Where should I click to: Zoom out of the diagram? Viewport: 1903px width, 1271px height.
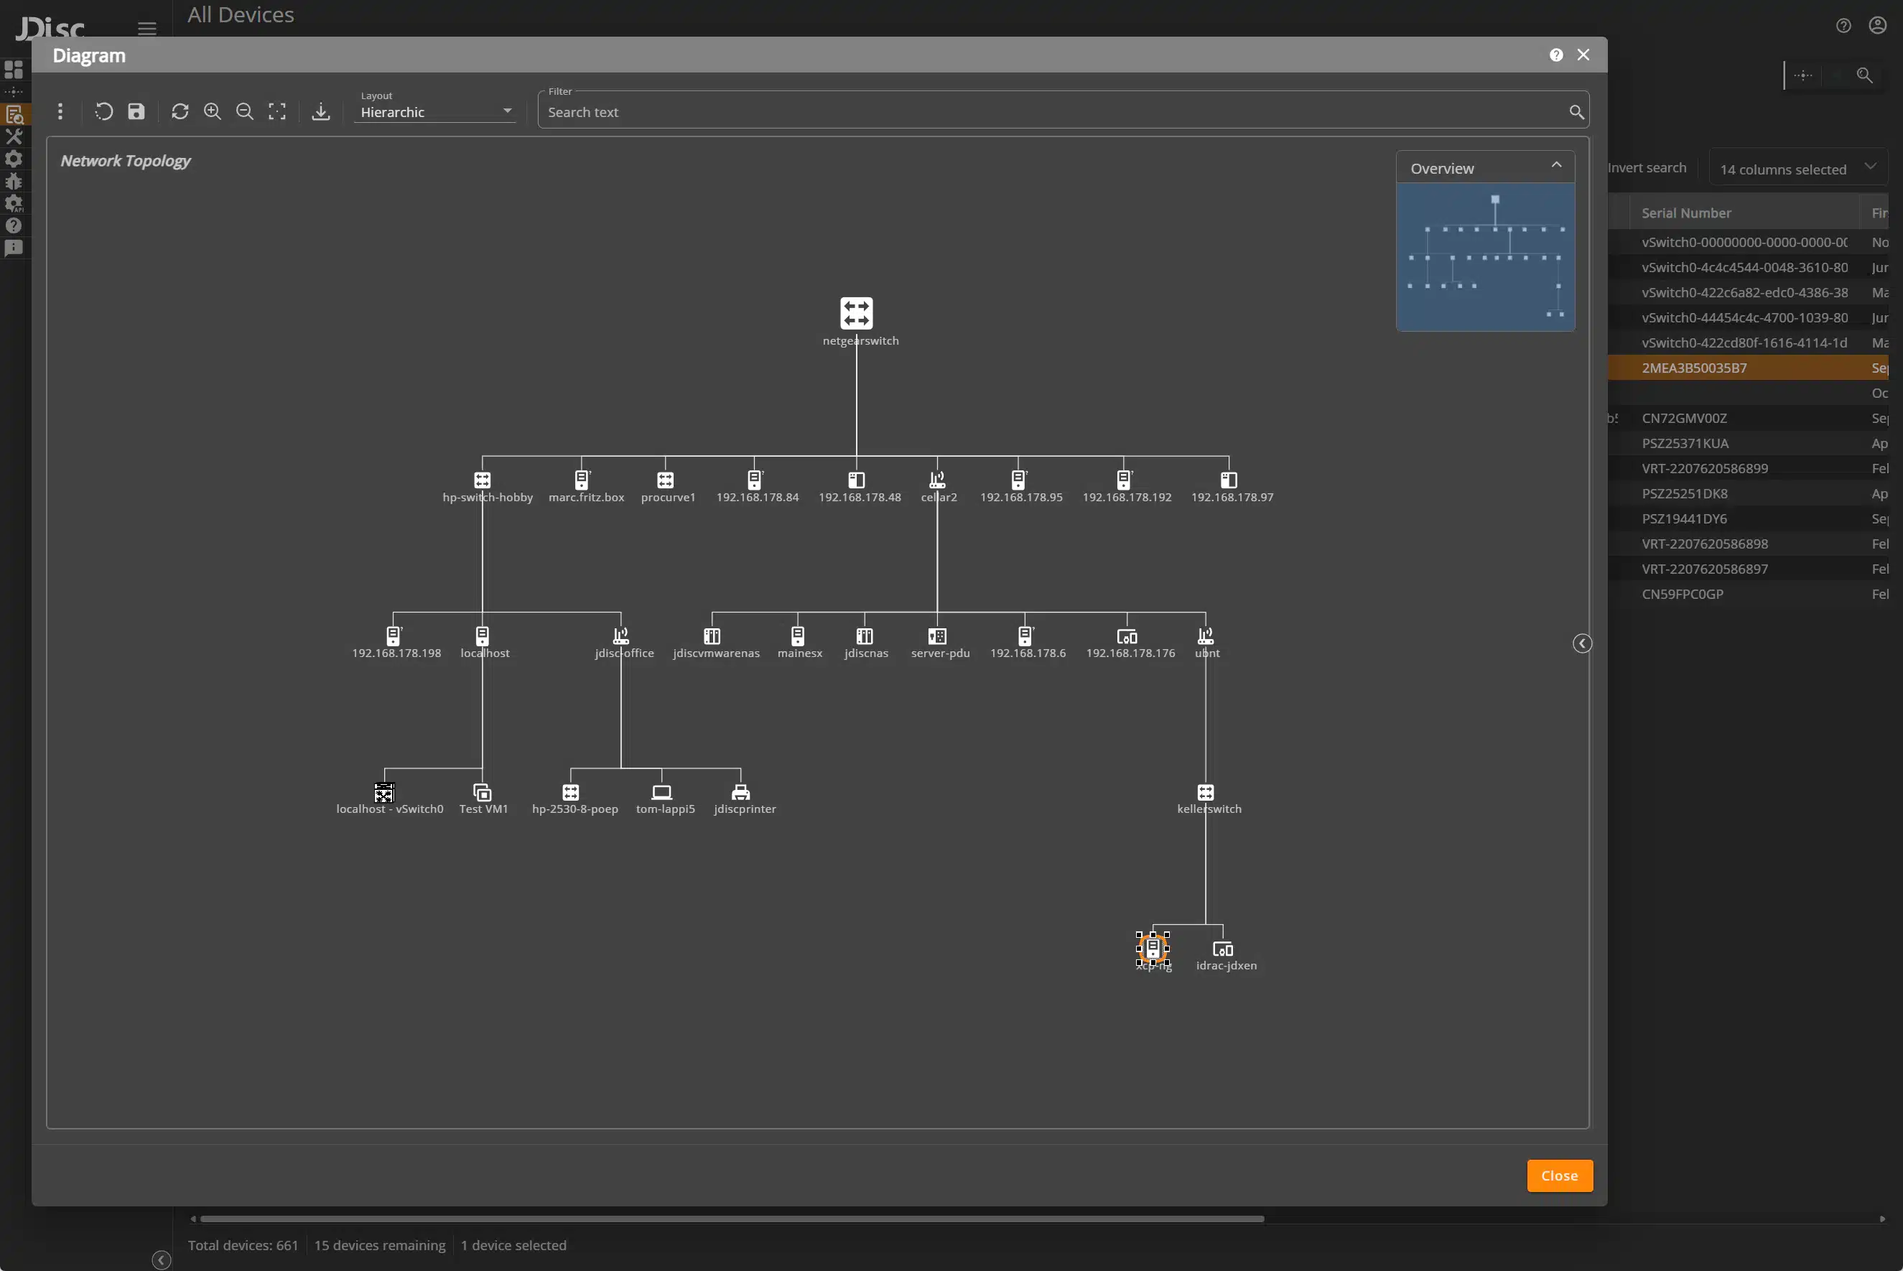244,111
